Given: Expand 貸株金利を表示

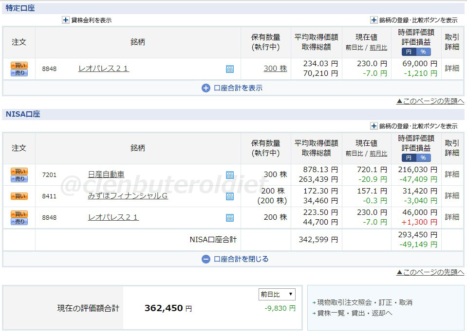Looking at the screenshot, I should tap(87, 20).
